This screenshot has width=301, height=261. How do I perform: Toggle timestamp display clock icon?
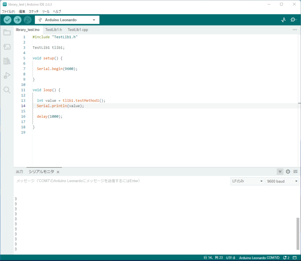288,172
